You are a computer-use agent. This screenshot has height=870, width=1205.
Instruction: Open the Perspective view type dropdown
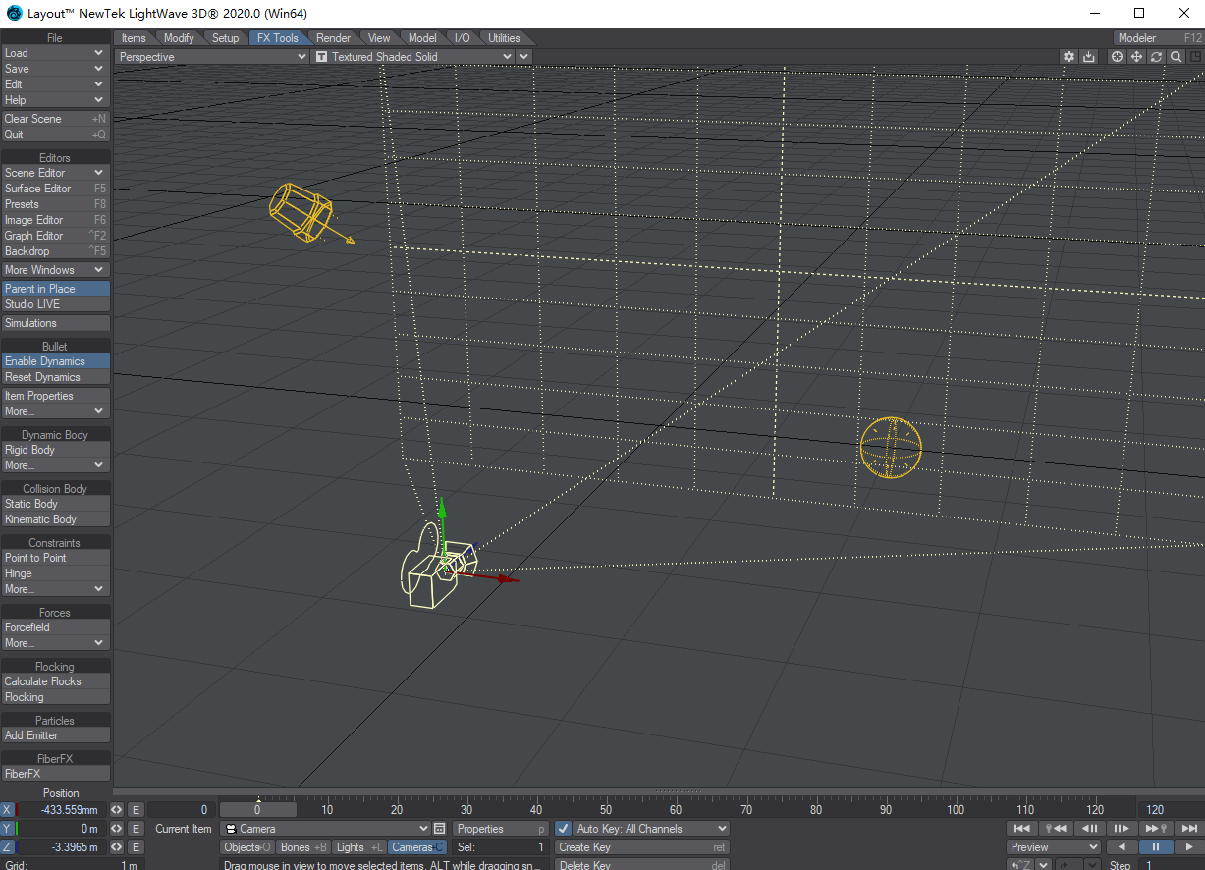(x=209, y=56)
